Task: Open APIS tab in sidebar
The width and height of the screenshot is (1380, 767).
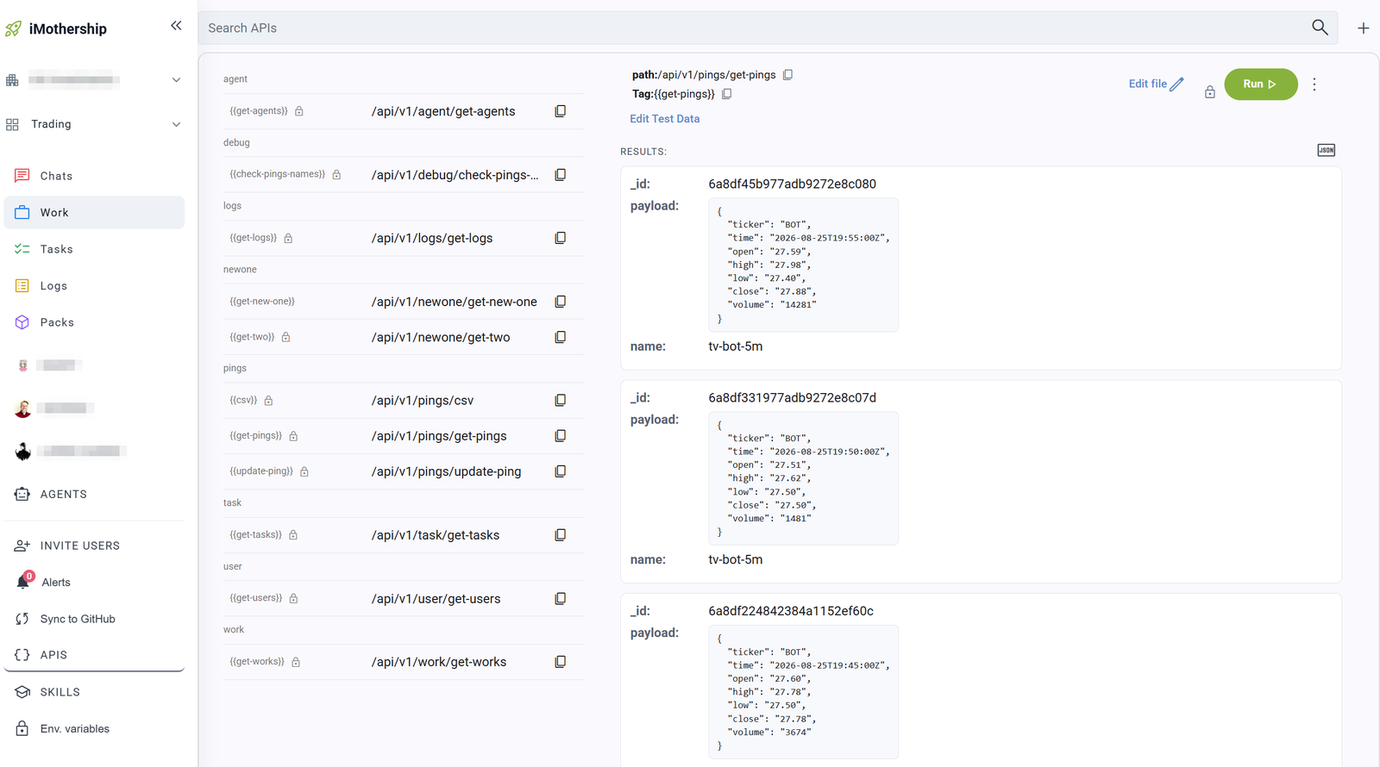Action: (94, 655)
